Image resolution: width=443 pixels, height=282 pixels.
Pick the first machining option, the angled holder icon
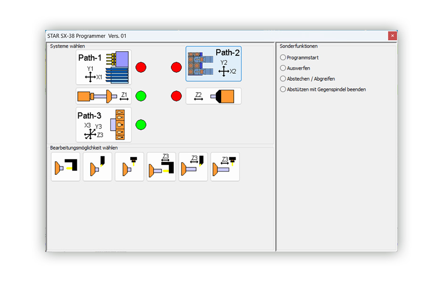click(x=66, y=166)
